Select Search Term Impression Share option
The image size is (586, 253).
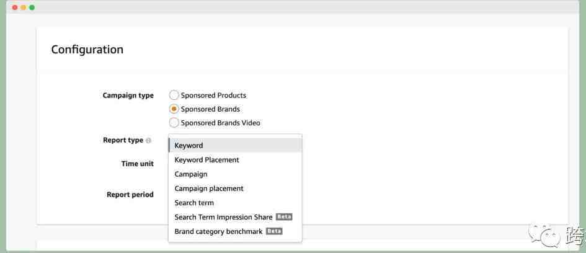[235, 217]
